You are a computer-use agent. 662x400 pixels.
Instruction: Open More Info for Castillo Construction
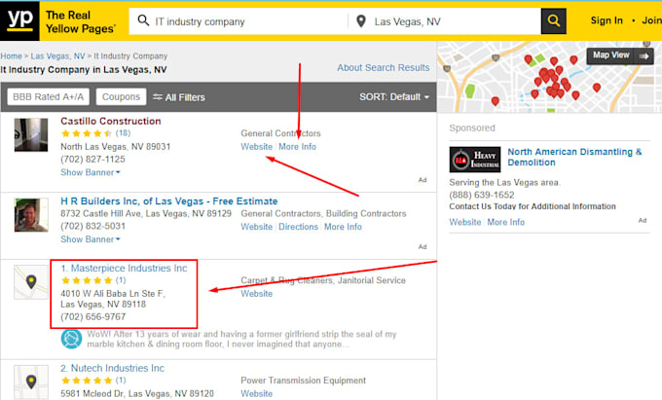coord(297,146)
